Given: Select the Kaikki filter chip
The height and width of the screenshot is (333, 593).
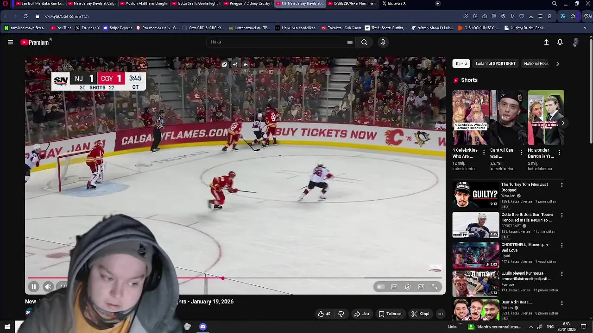Looking at the screenshot, I should (x=461, y=63).
